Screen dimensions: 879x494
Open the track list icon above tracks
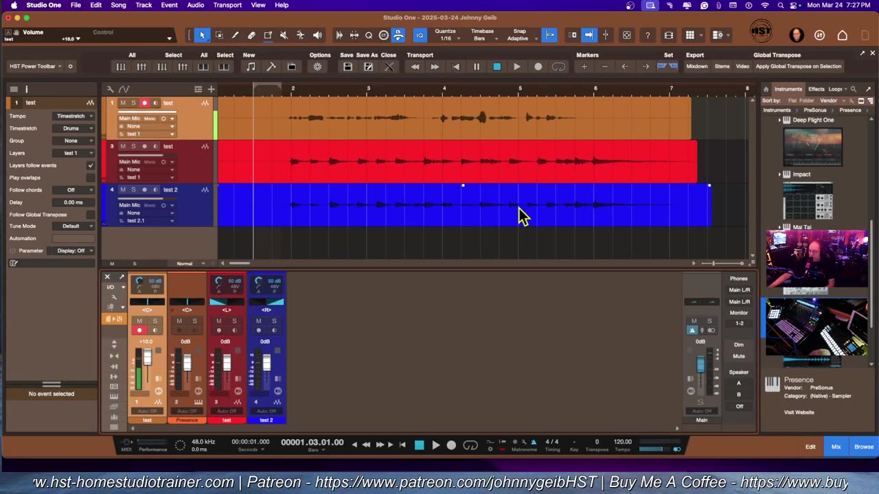[x=198, y=89]
